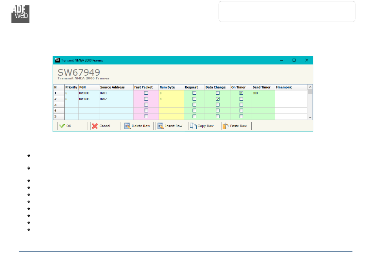Viewport: 373px width, 259px height.
Task: Minimize the Transmit NMEA 2000 Frames window
Action: 282,60
